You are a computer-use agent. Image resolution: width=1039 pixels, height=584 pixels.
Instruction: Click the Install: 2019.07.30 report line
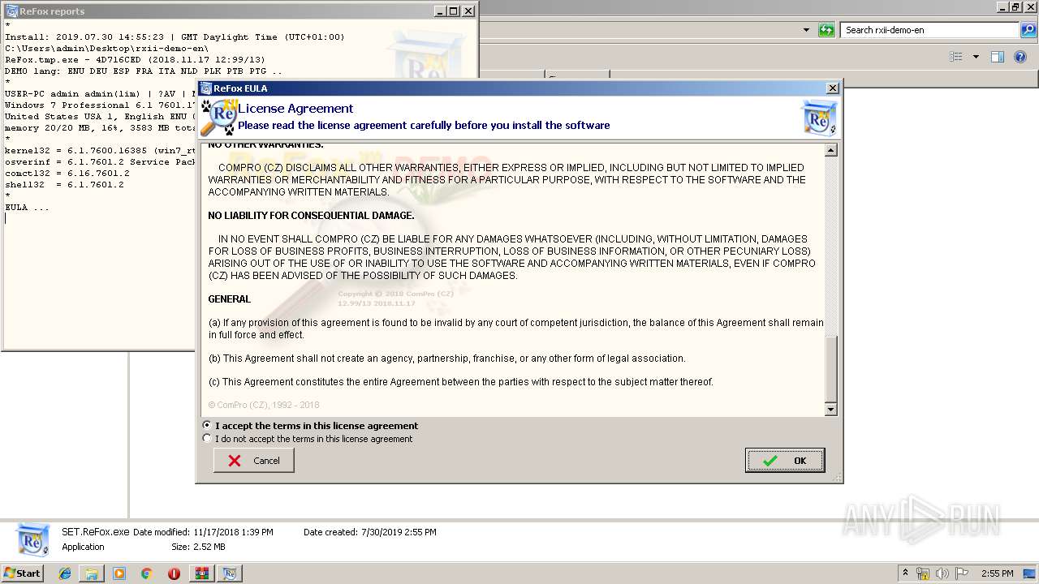coord(175,37)
